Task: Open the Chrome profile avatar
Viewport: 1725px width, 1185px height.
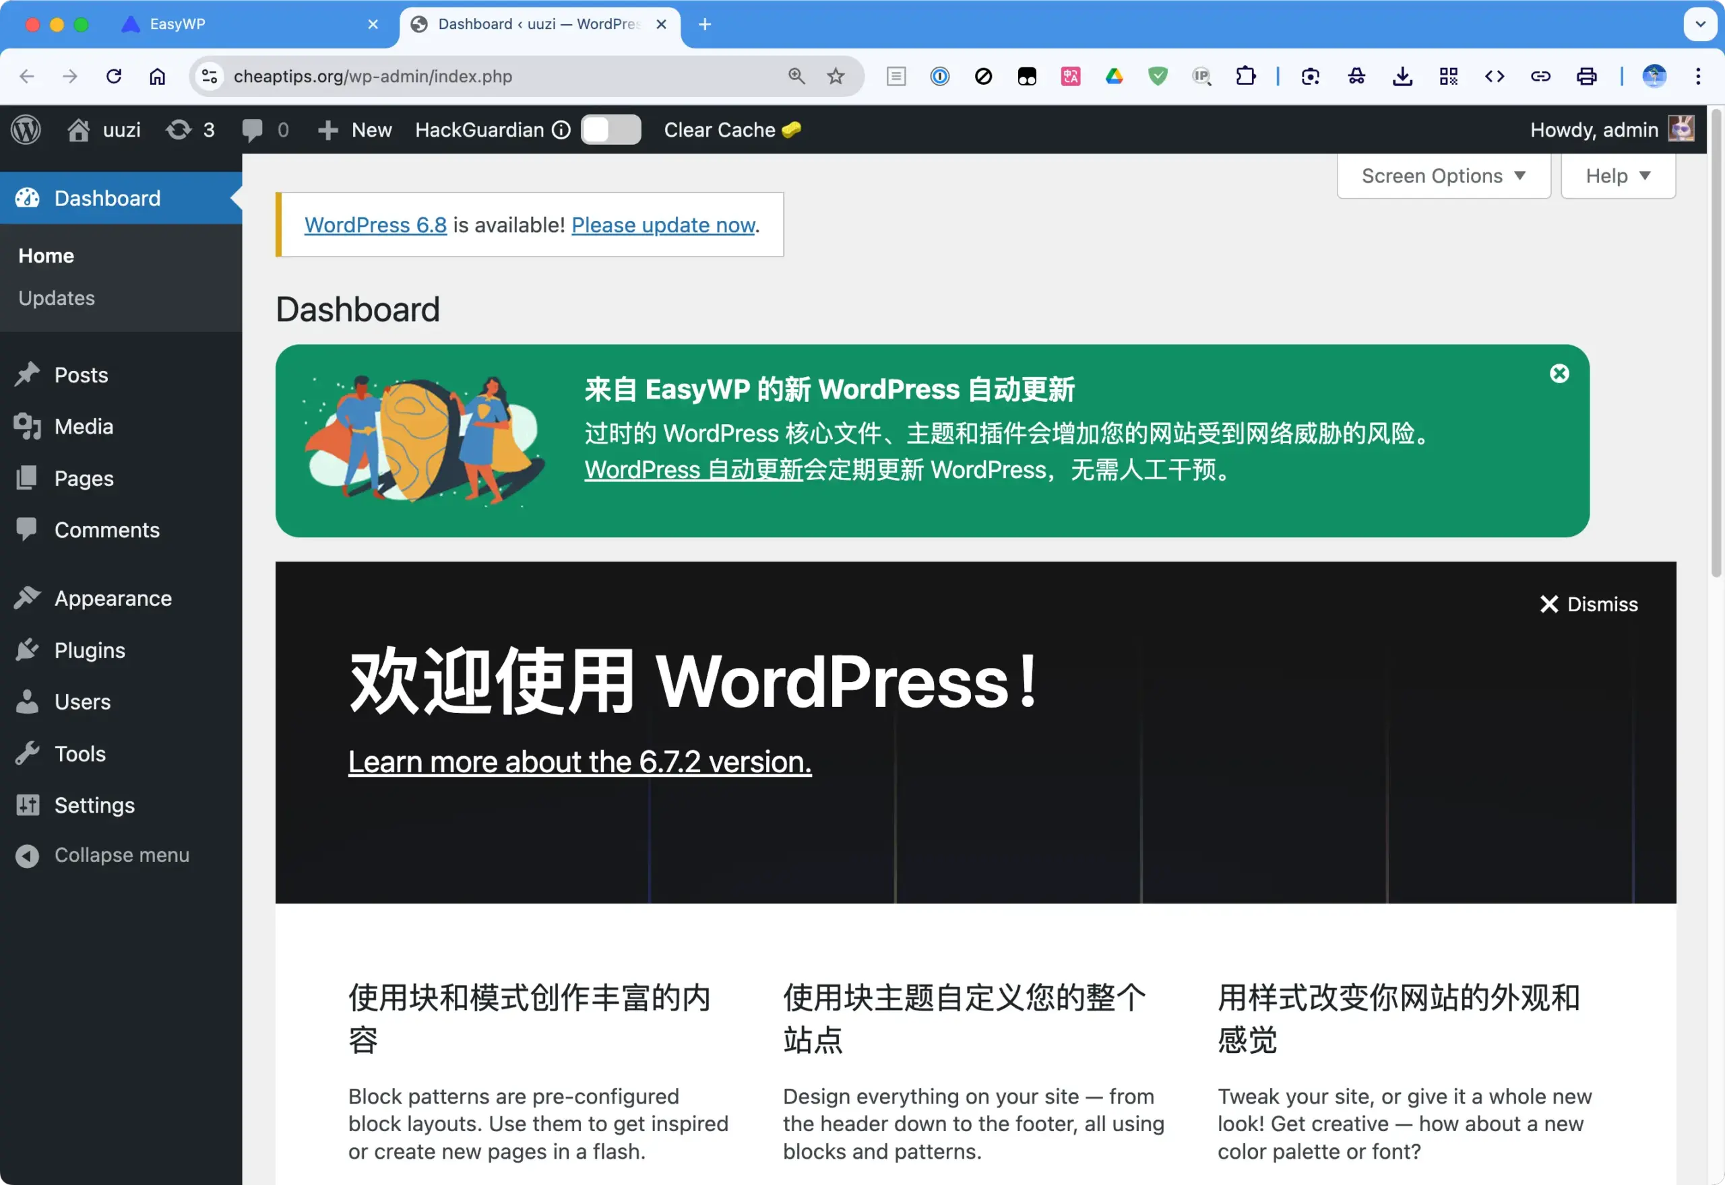Action: (x=1654, y=77)
